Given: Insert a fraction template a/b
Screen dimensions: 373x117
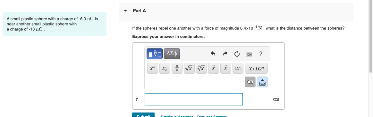Looking at the screenshot, I should pos(177,68).
